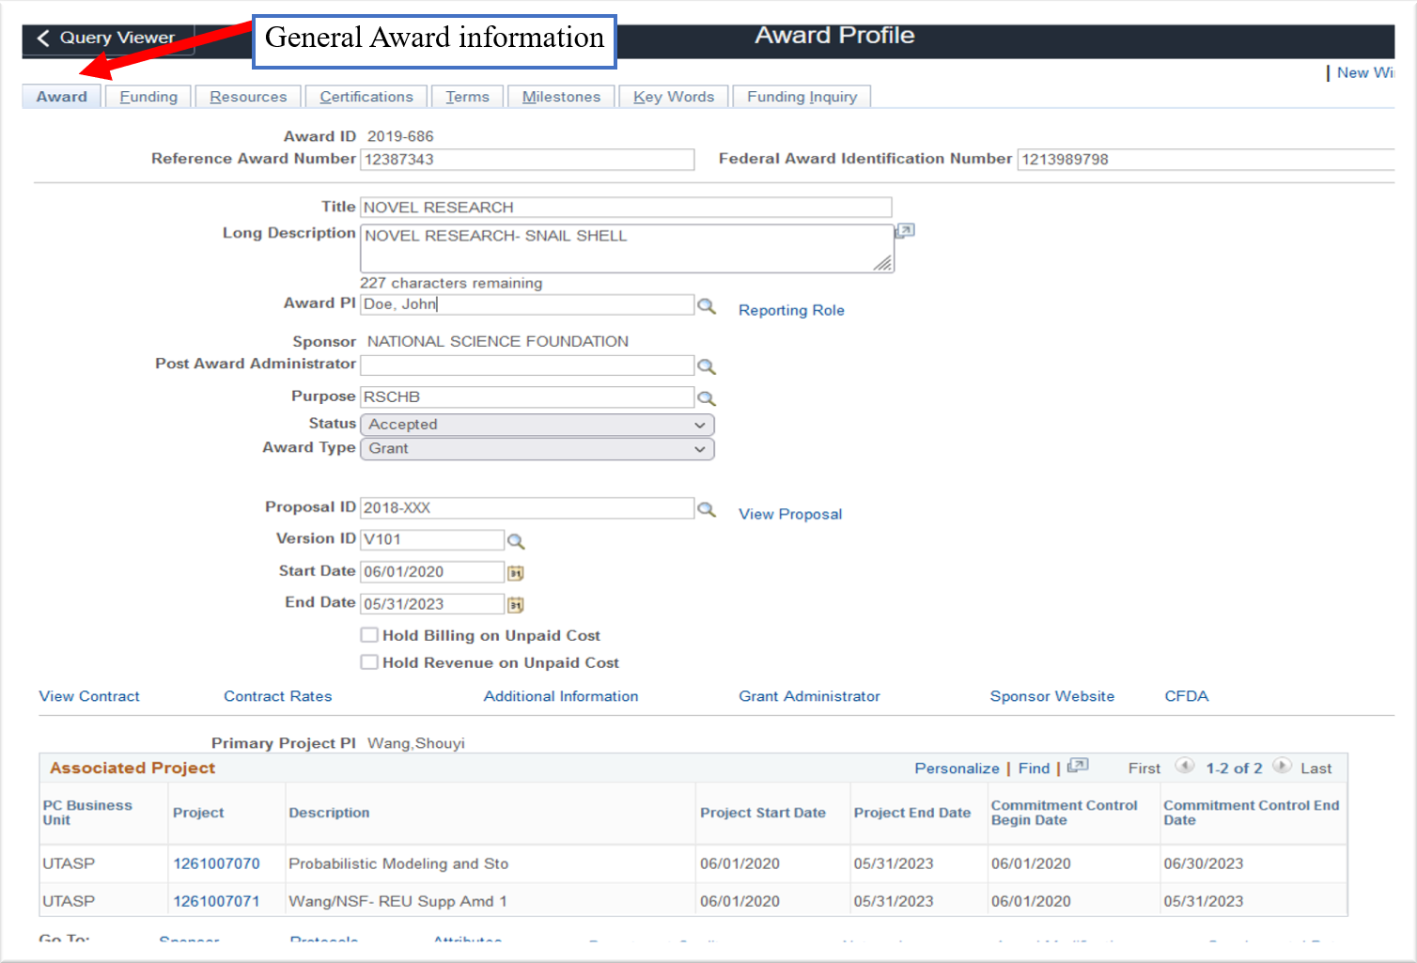Enable Hold Billing on Unpaid Cost

[369, 635]
